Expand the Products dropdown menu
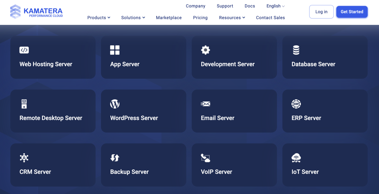379x194 pixels. tap(99, 17)
